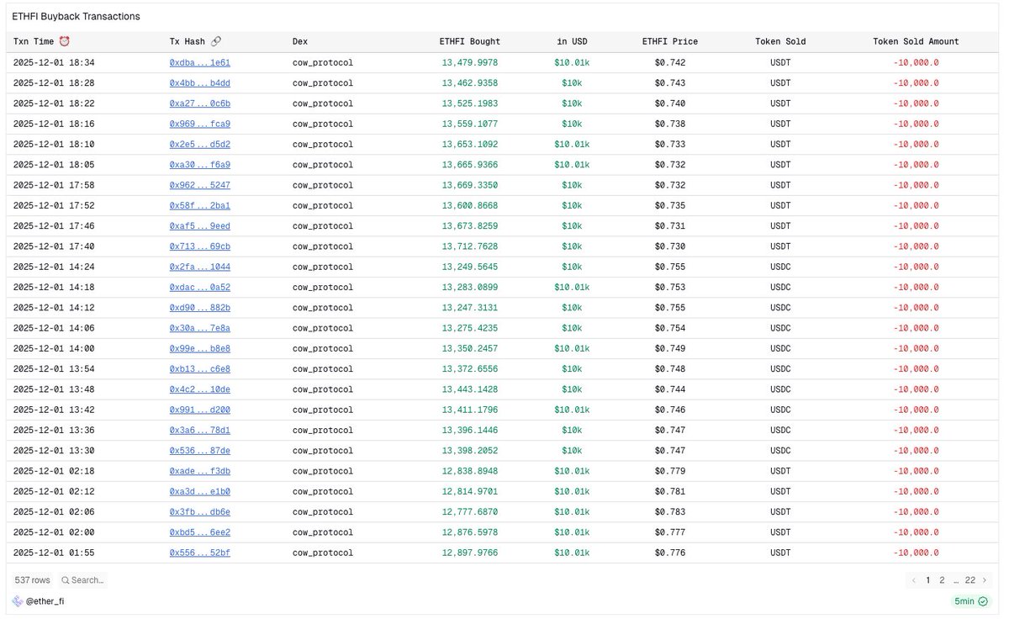Go to previous page arrow
The image size is (1009, 619).
click(x=914, y=580)
